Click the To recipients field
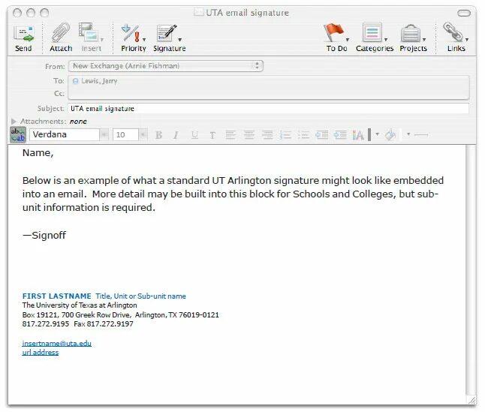The width and height of the screenshot is (485, 412). coord(269,81)
